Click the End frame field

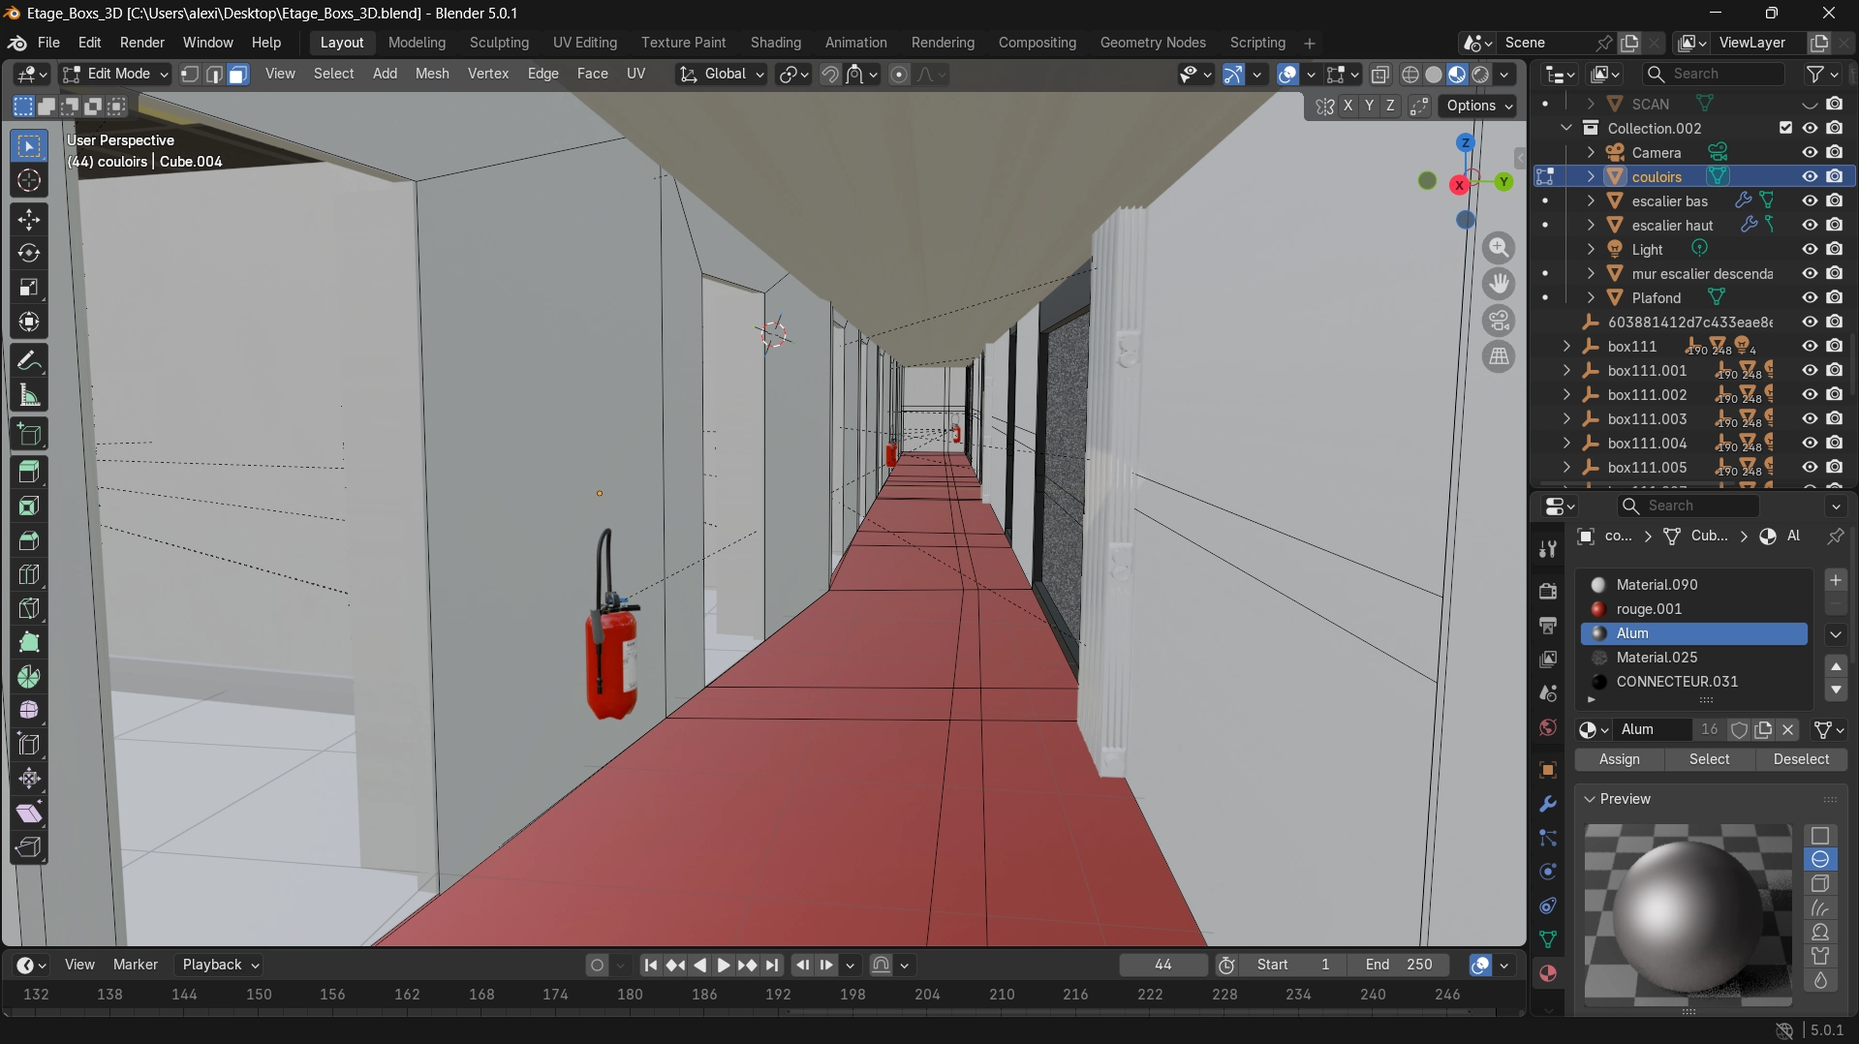click(1398, 965)
